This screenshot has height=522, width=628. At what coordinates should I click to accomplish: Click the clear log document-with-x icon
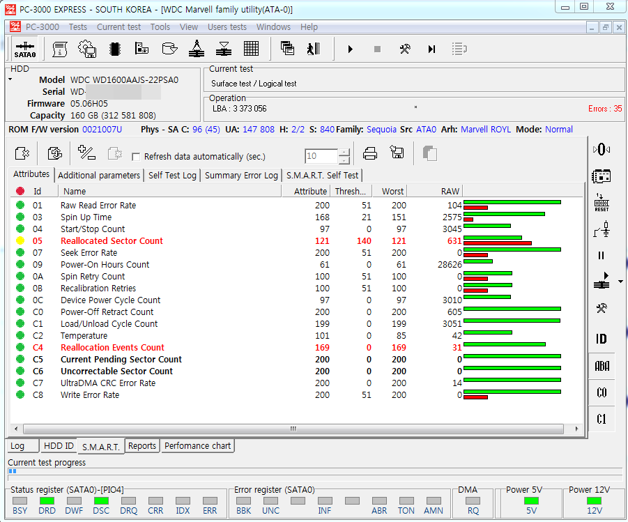22,153
